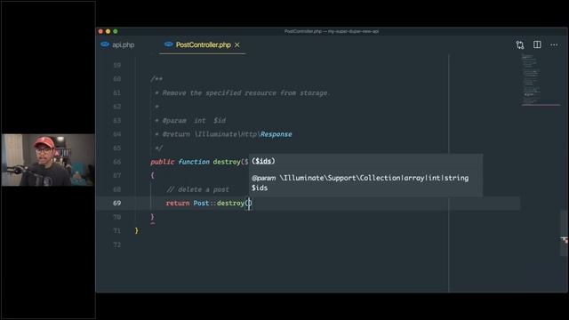Viewport: 569px width, 320px height.
Task: Click line number 66 in the gutter
Action: pos(116,162)
